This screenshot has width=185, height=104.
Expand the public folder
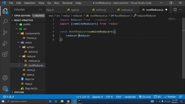click(27, 24)
